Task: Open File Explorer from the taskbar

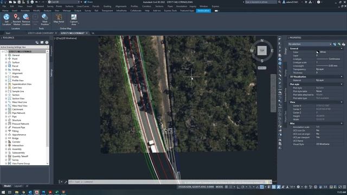Action: point(17,192)
